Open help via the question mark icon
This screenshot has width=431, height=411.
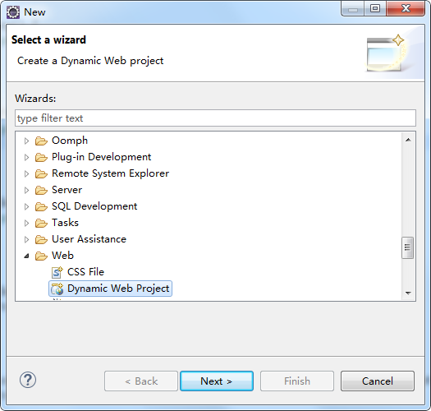click(x=28, y=380)
